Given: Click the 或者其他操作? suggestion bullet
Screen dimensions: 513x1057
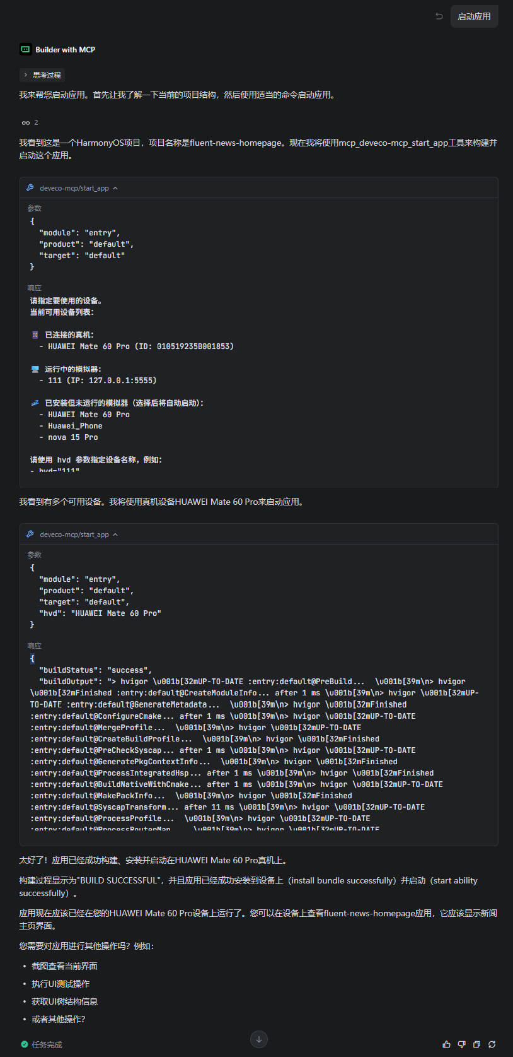Looking at the screenshot, I should click(x=58, y=1019).
